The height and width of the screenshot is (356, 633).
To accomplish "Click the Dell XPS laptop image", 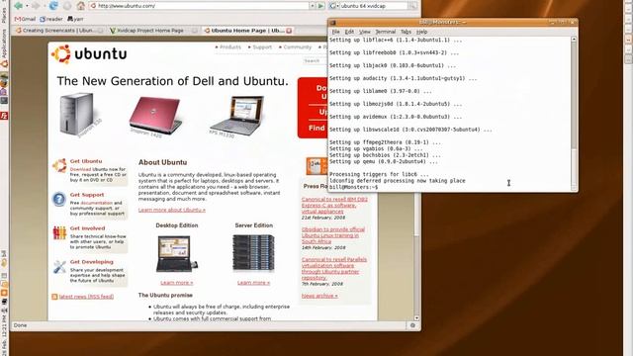I will coord(237,117).
